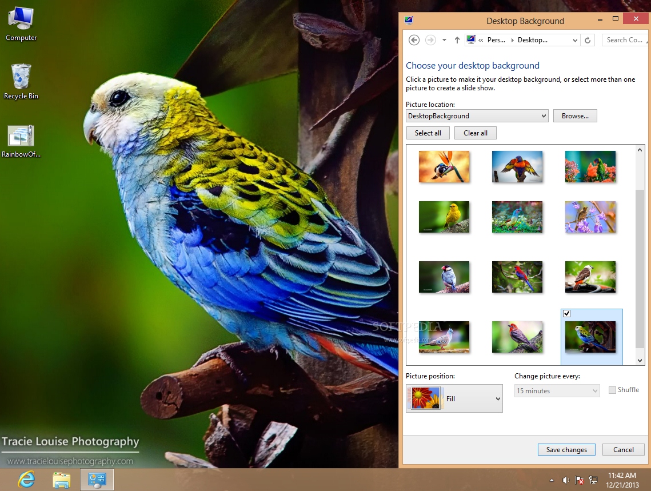Expand the address bar history dropdown
This screenshot has height=491, width=651.
575,40
